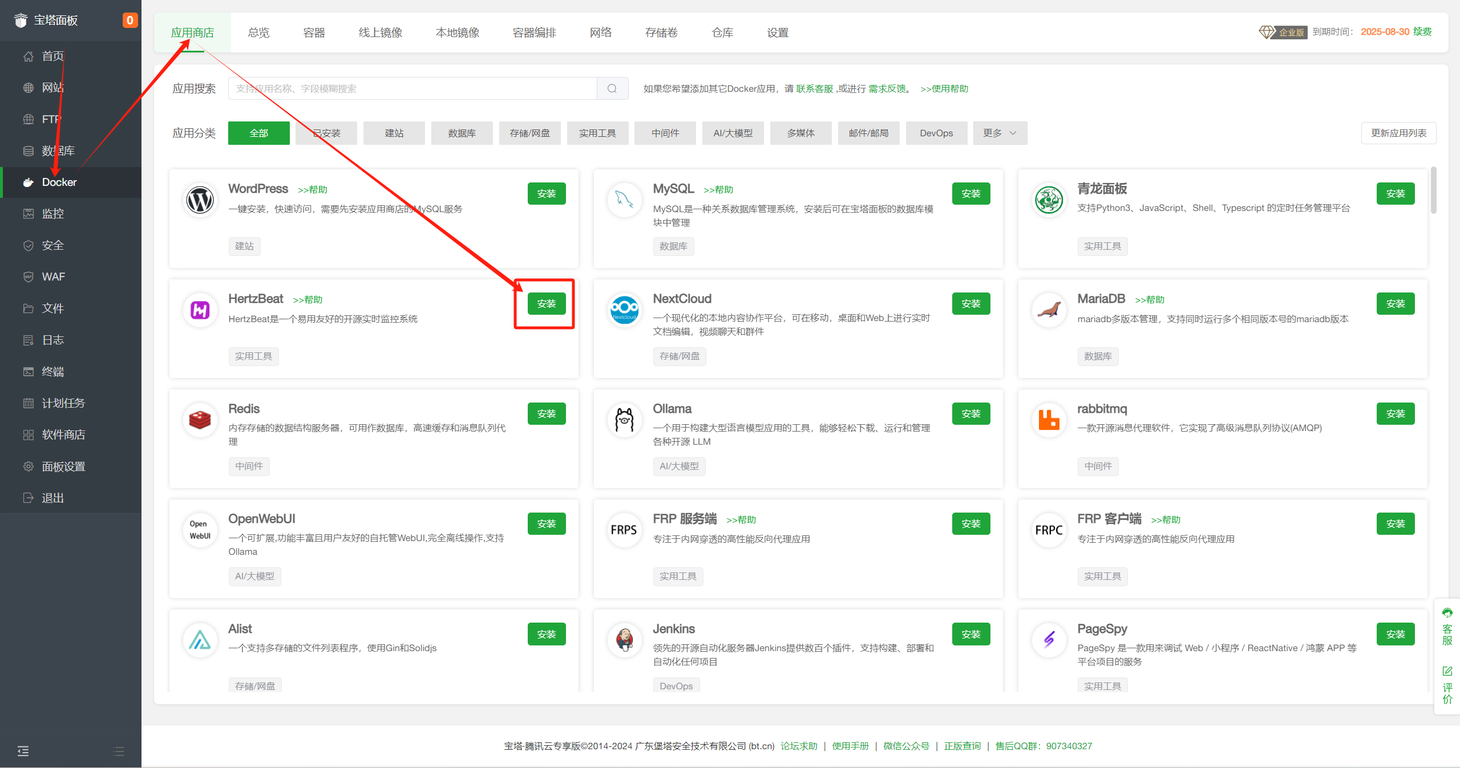Open FRP 服务端 >>帮助 link
This screenshot has height=768, width=1460.
point(741,520)
